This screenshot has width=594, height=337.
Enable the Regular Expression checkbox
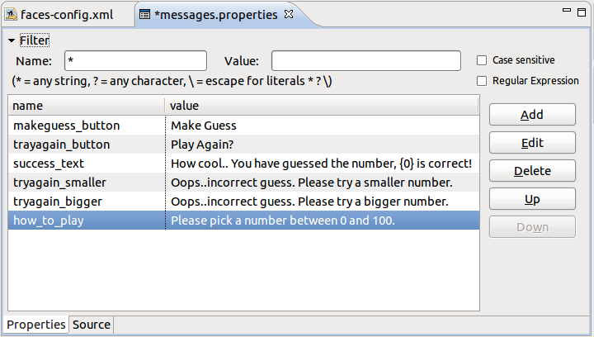[x=482, y=81]
